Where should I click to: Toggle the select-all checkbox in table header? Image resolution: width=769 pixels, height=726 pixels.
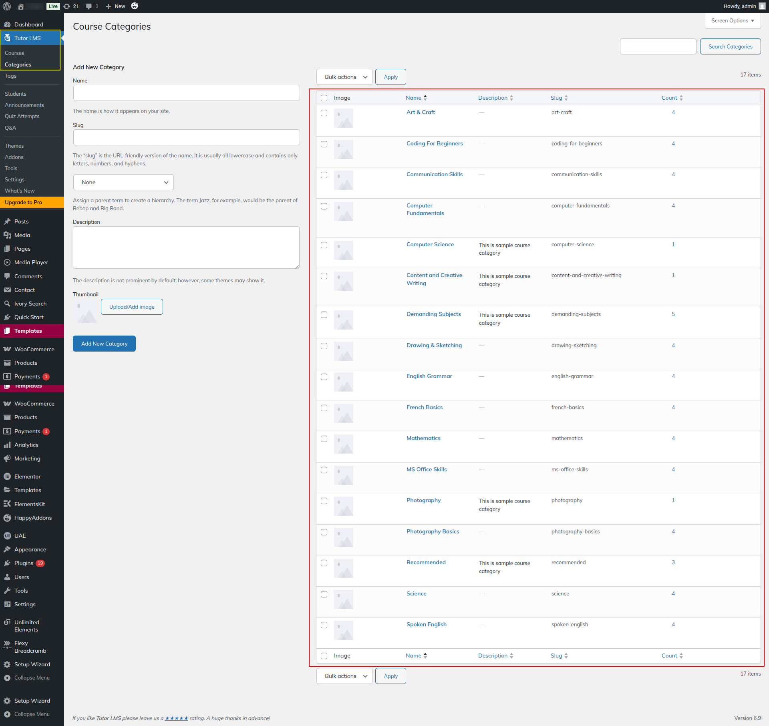point(324,98)
